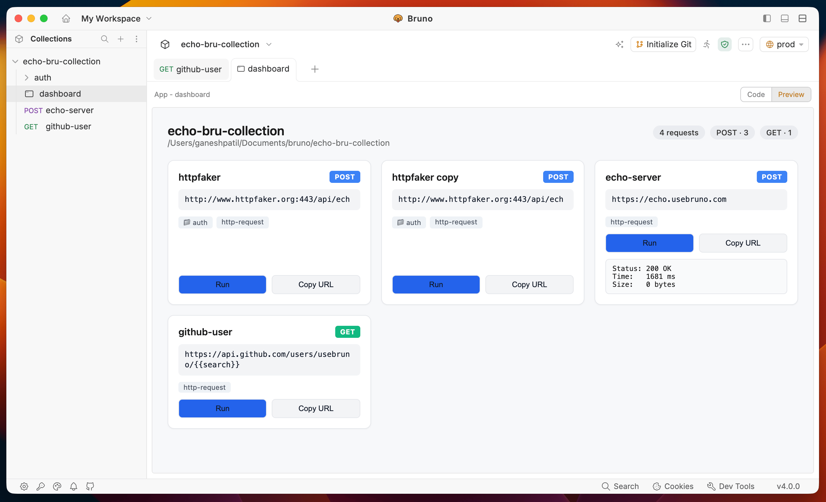Screen dimensions: 826x502
Task: Select dashboard item in sidebar
Action: [x=77, y=94]
